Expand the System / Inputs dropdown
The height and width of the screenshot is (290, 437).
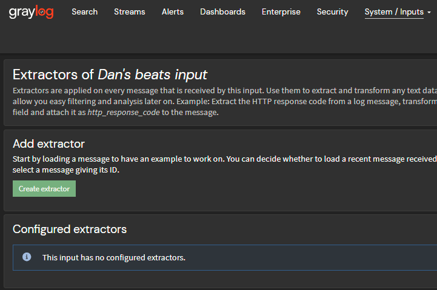click(394, 12)
